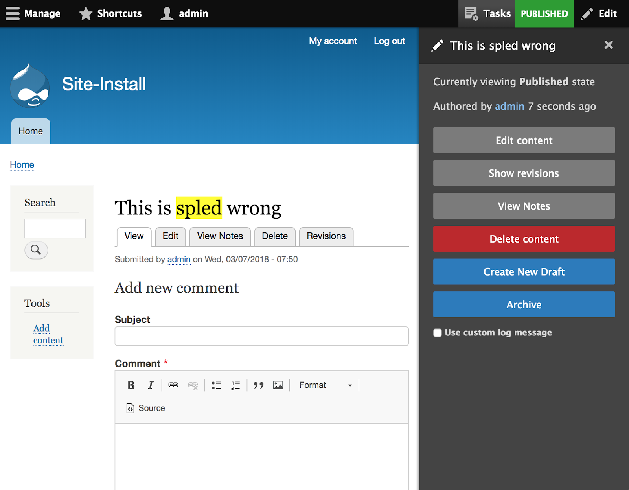Click into the Comment text area

[x=261, y=456]
